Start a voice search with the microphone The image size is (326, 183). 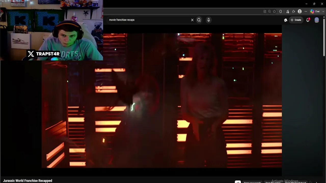(209, 20)
